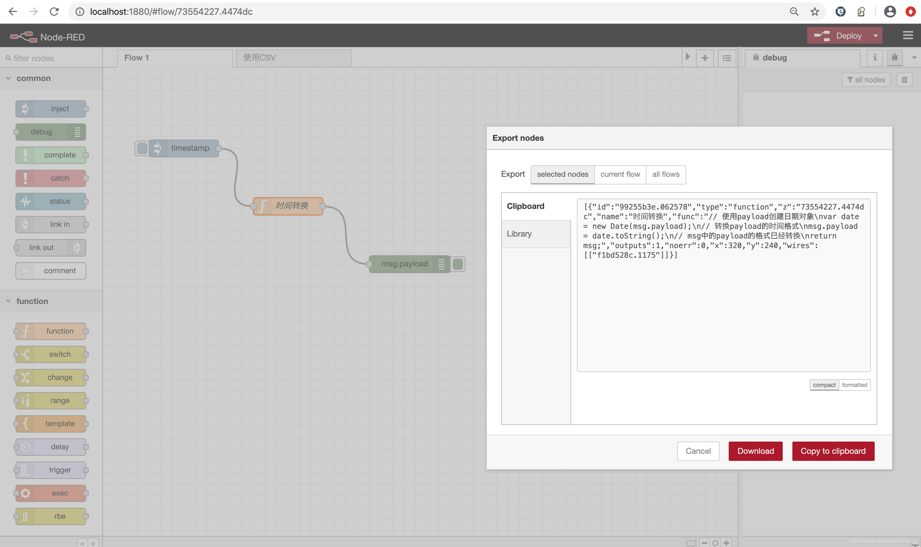Click Download button to save flow
921x547 pixels.
click(x=755, y=451)
